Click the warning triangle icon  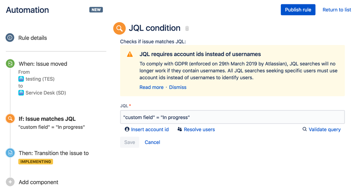[130, 54]
